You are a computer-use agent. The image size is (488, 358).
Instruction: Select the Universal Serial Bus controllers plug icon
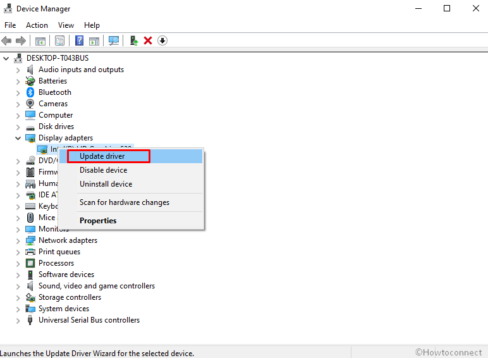(30, 320)
